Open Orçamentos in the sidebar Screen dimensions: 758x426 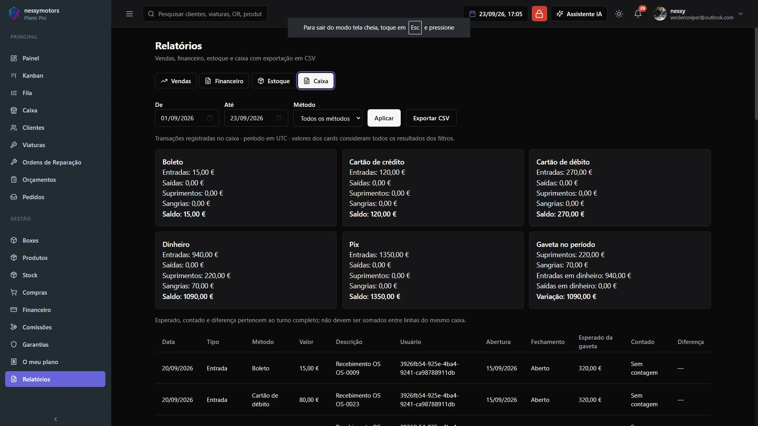click(x=55, y=180)
